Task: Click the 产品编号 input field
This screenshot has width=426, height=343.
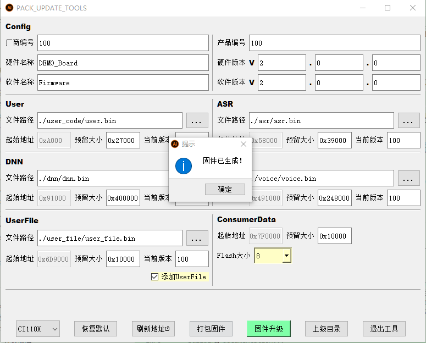Action: click(335, 43)
